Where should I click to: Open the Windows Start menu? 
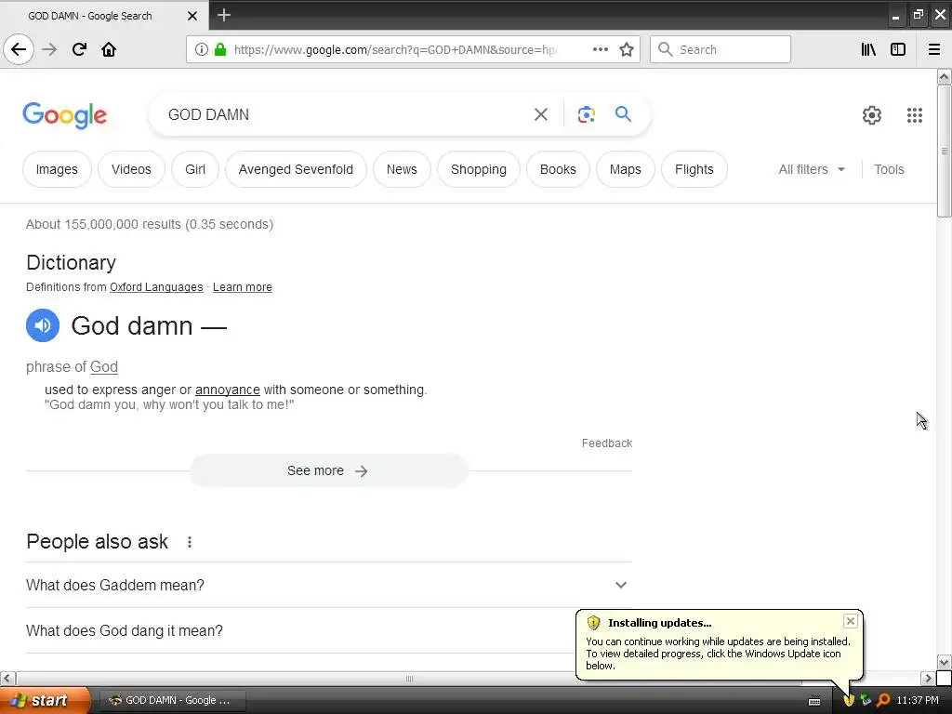pos(44,700)
